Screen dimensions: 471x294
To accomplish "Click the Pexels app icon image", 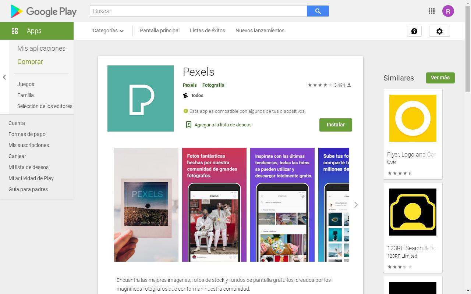I will point(141,98).
